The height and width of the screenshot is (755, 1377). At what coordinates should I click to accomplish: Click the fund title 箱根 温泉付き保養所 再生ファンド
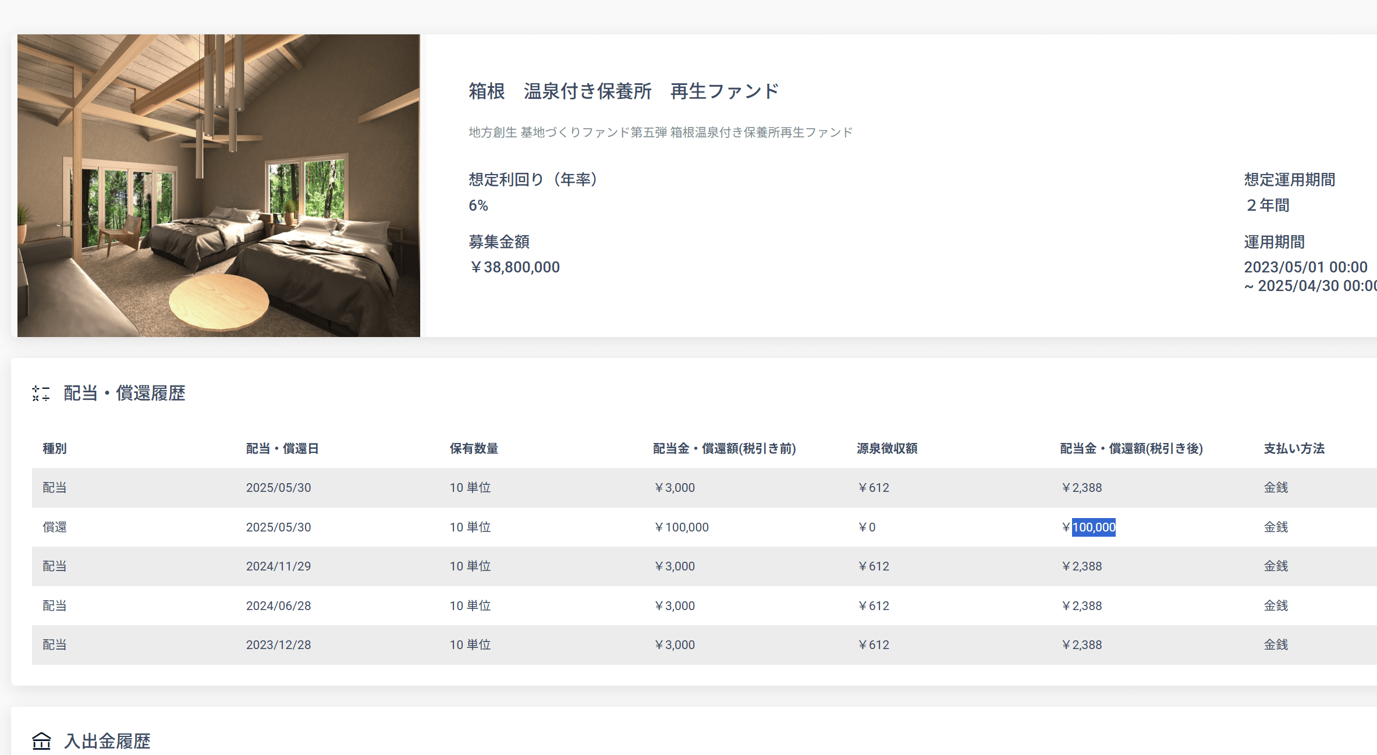(x=623, y=91)
